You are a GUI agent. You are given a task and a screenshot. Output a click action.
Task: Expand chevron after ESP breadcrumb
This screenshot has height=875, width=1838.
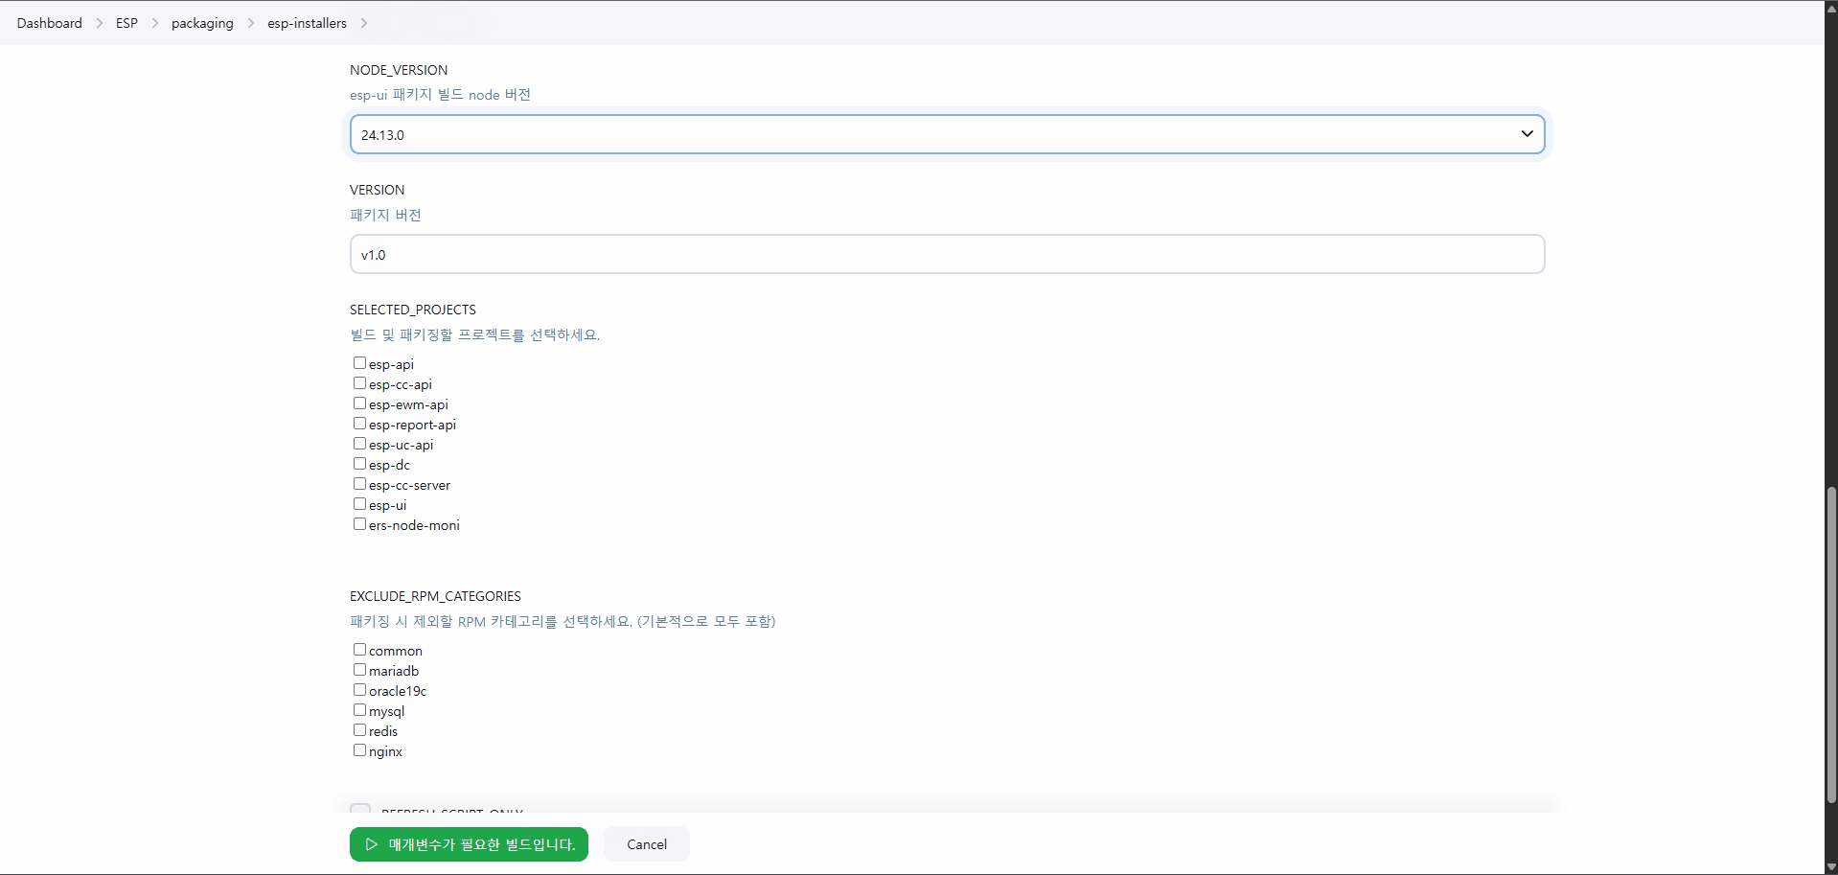click(154, 23)
